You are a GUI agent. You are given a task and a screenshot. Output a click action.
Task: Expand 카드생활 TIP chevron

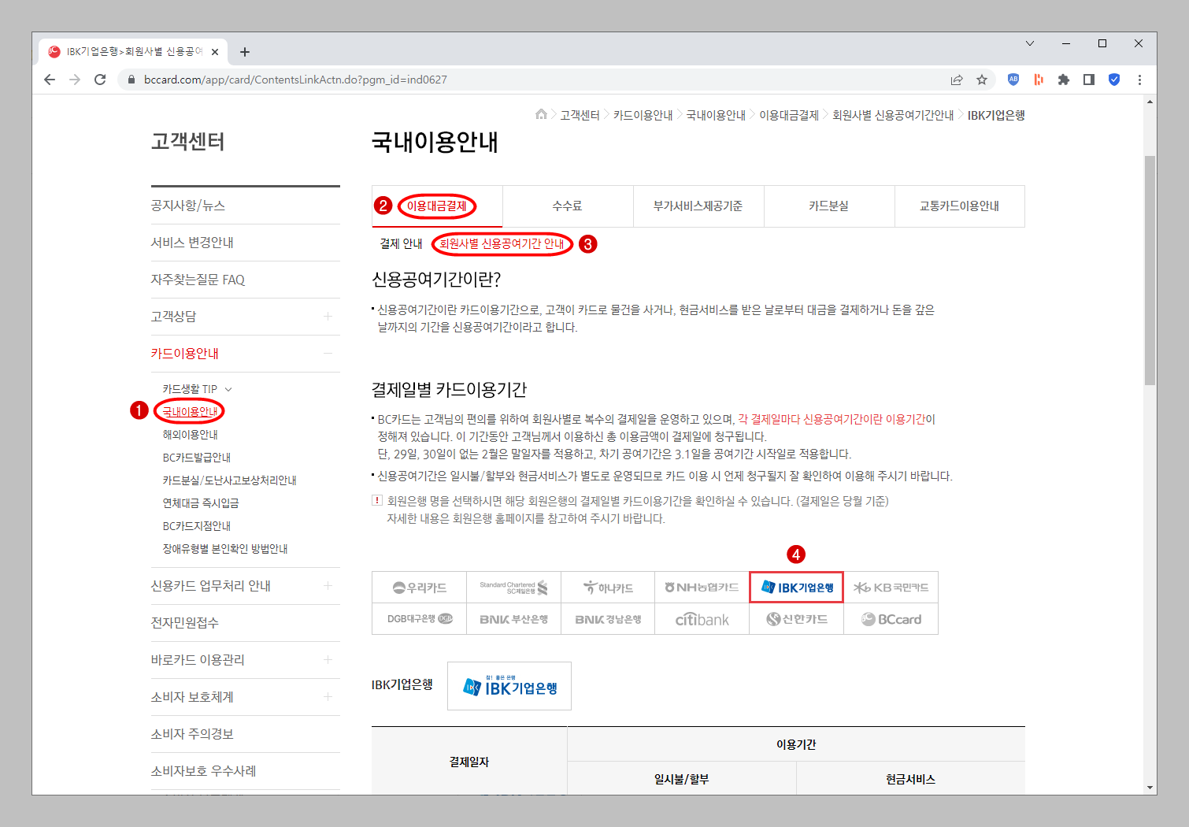pyautogui.click(x=228, y=389)
